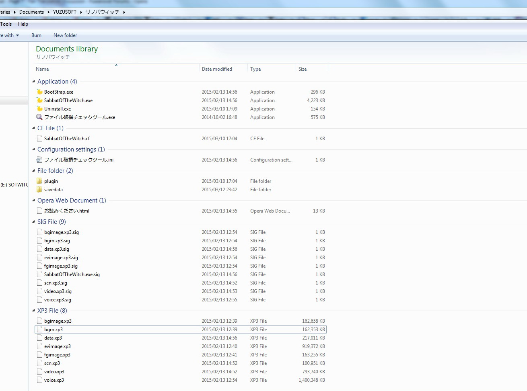Select the bgm.xp3.sig file icon
The image size is (527, 391).
39,240
